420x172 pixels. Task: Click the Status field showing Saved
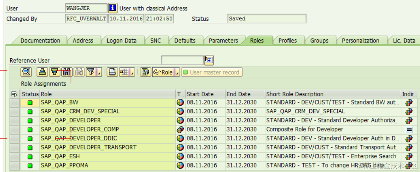click(267, 19)
